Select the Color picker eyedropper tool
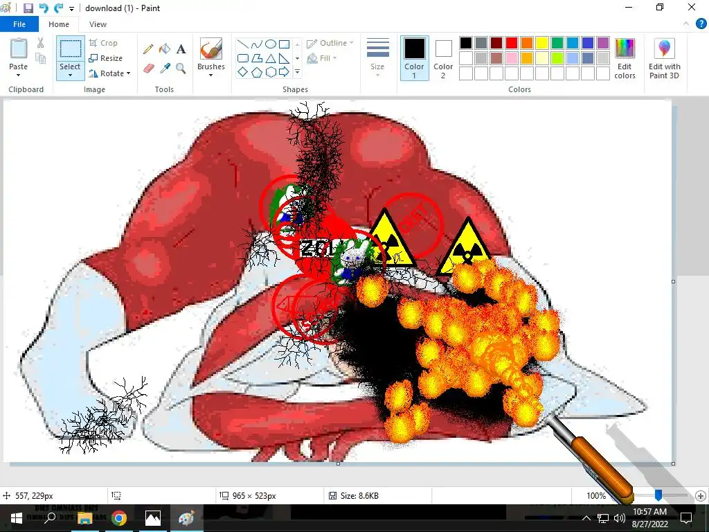The image size is (709, 532). pos(165,69)
